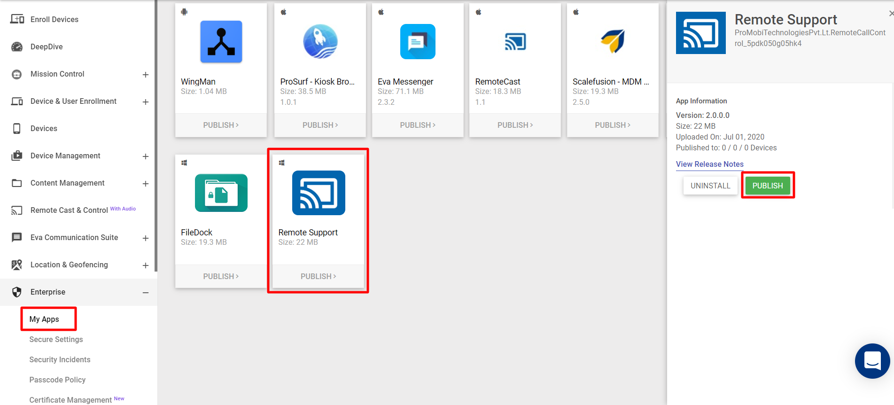894x405 pixels.
Task: Expand Device Management plus sign
Action: coord(146,156)
